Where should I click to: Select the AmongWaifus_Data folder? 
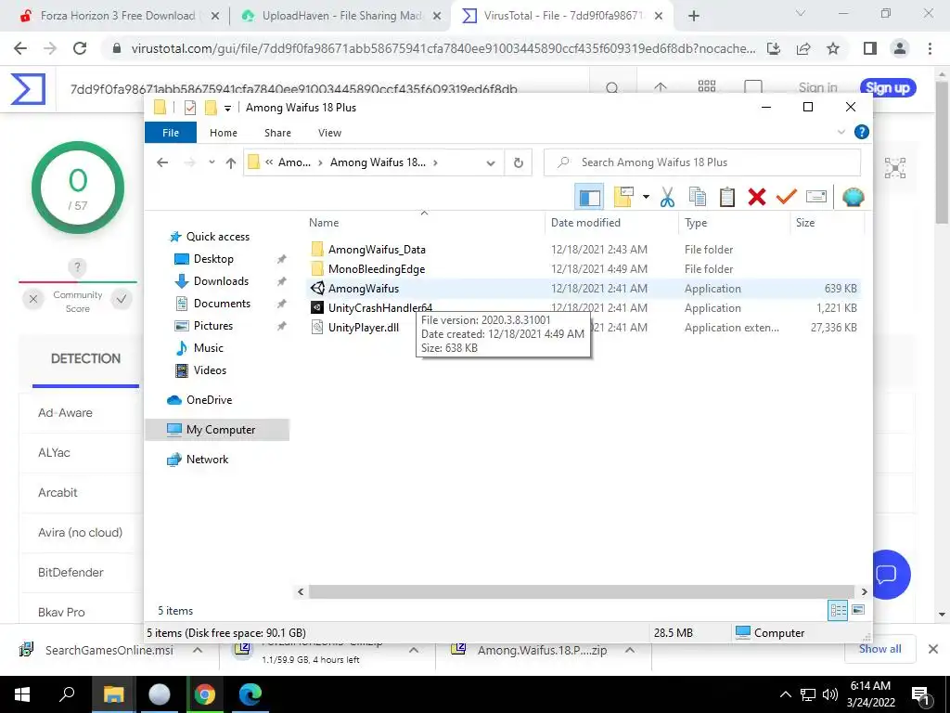pyautogui.click(x=377, y=250)
